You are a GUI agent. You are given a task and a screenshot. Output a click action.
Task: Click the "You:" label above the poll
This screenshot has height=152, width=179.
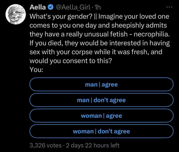[x=36, y=70]
